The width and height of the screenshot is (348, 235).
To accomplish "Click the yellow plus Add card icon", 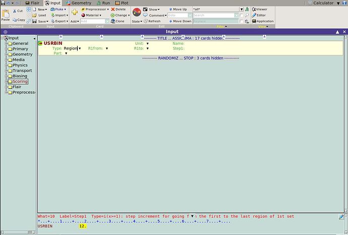I will point(75,12).
